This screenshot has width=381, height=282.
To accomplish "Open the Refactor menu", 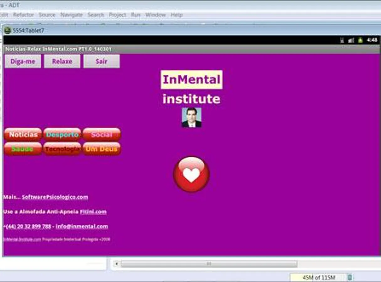I will pyautogui.click(x=23, y=15).
